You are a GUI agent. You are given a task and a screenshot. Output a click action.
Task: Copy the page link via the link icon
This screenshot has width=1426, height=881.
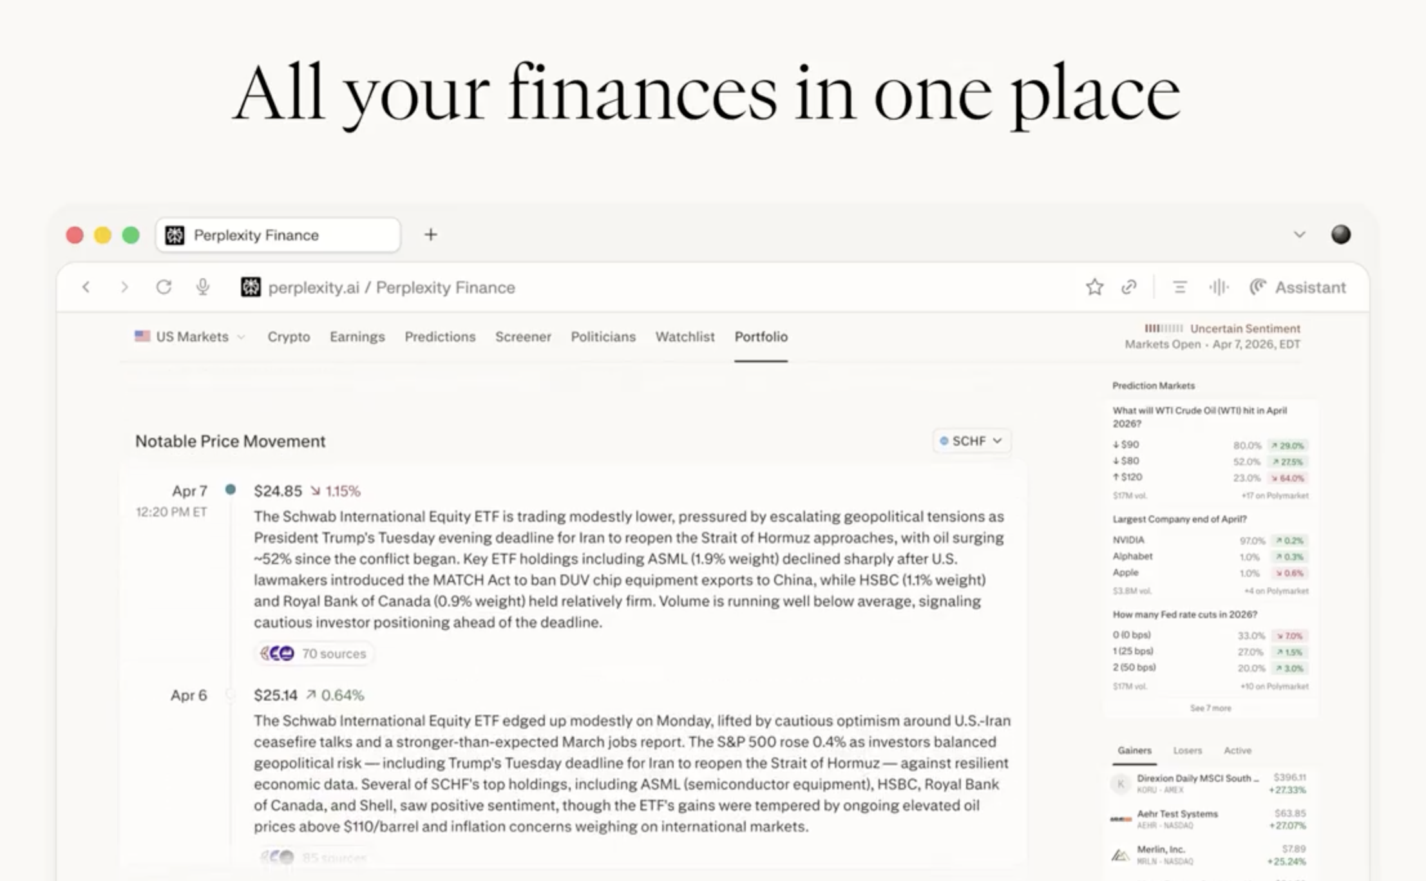point(1128,287)
